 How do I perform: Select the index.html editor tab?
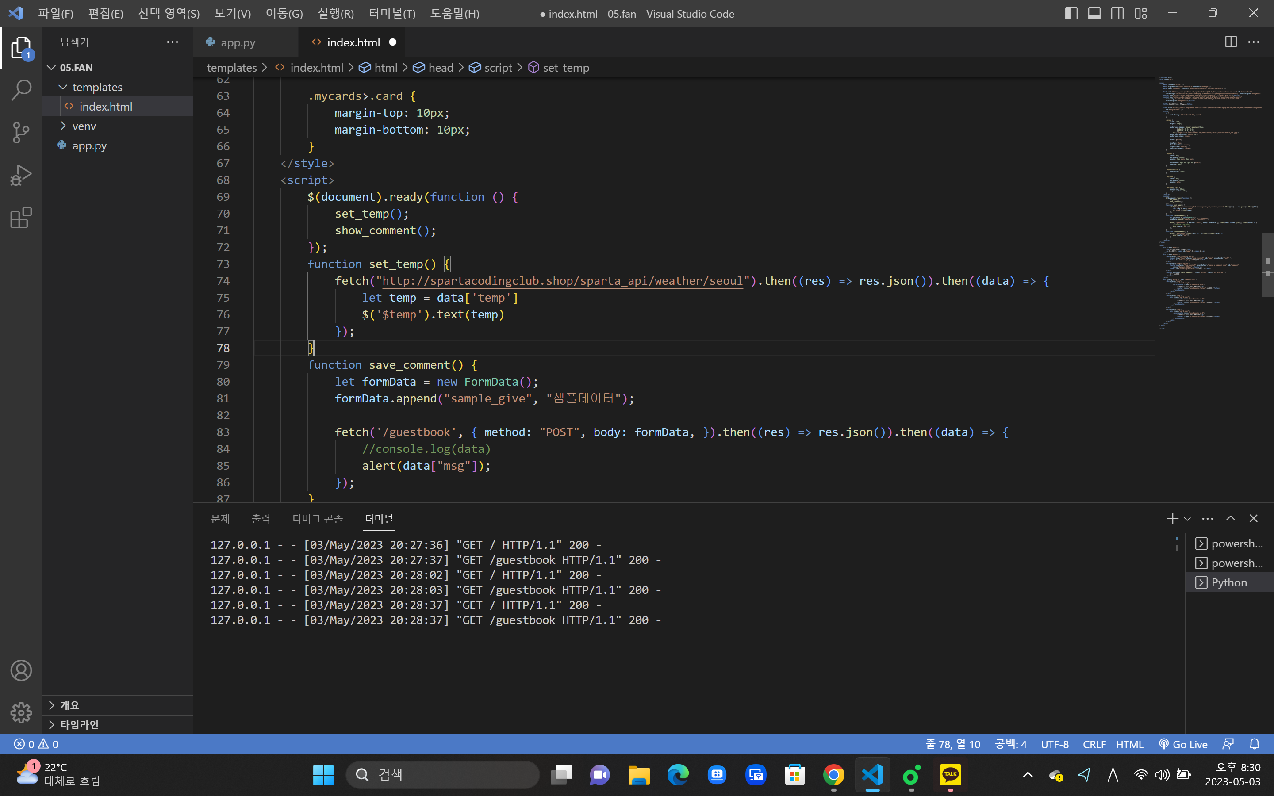pyautogui.click(x=352, y=42)
